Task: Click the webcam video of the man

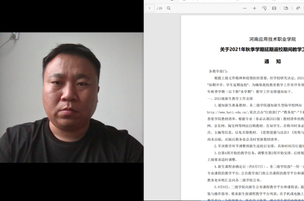Action: [72, 97]
